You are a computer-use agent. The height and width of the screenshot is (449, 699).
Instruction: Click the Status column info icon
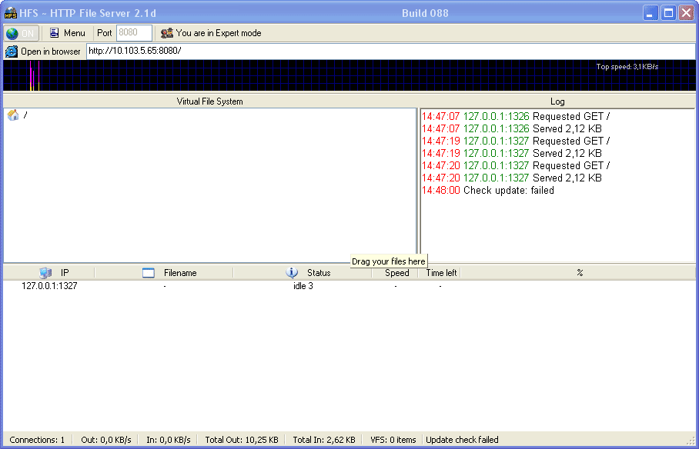[292, 273]
